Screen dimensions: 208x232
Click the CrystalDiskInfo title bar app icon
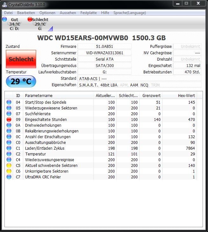click(x=4, y=5)
